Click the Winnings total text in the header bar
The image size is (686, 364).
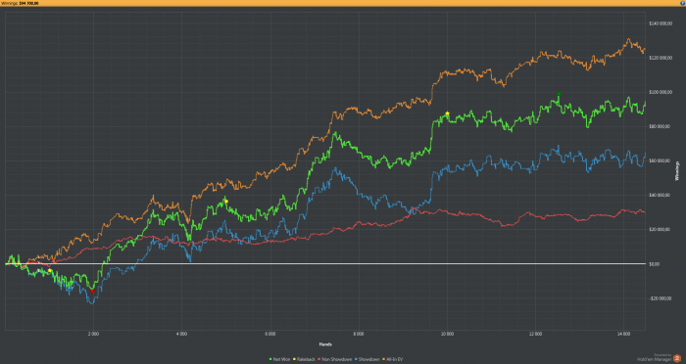(x=20, y=3)
